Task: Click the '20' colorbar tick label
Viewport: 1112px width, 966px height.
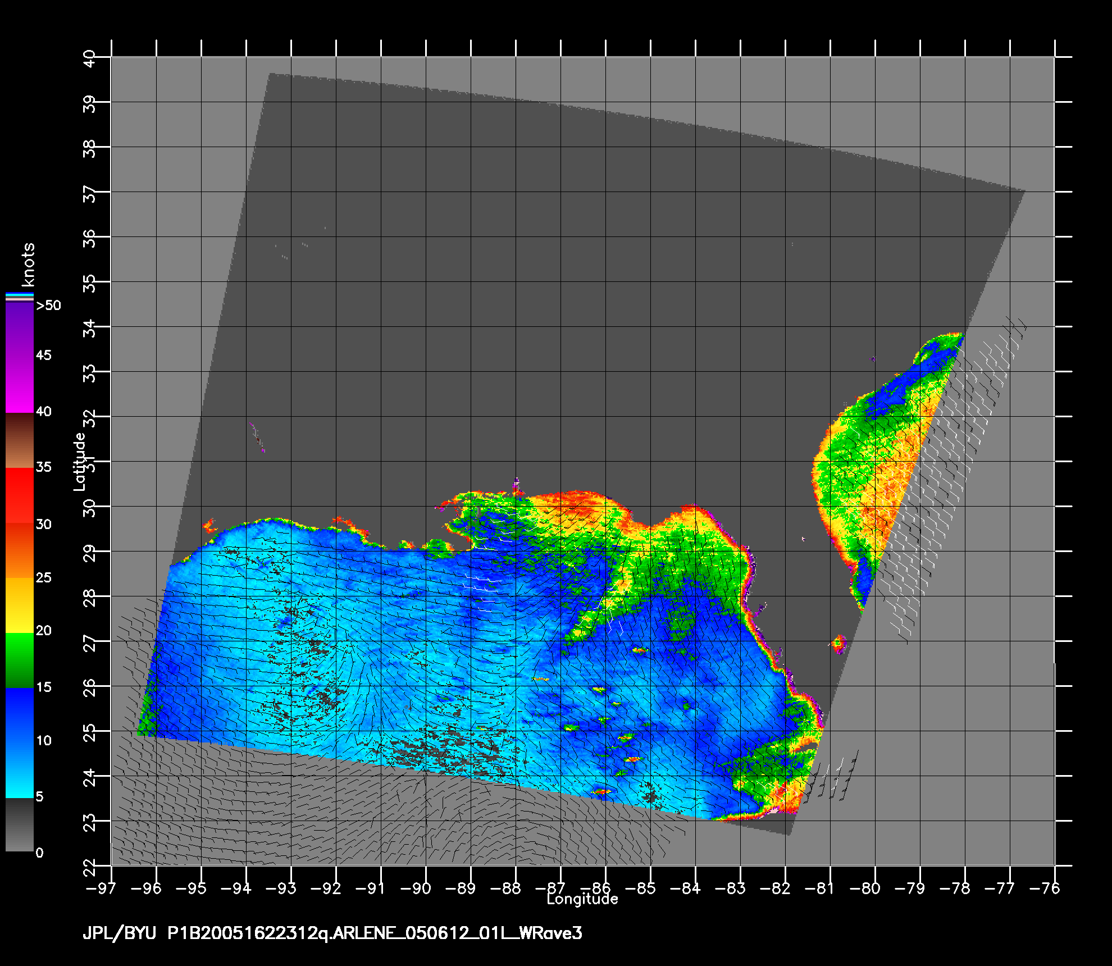Action: 43,631
